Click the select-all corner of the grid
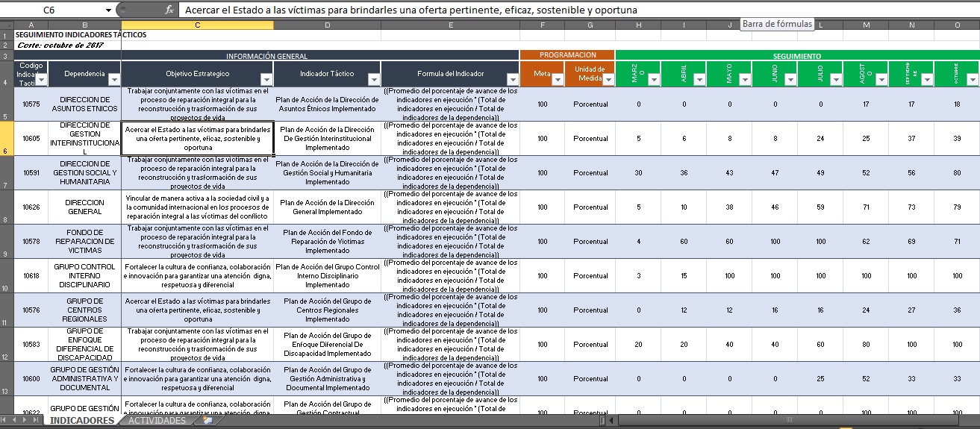Viewport: 980px width, 429px height. coord(6,25)
